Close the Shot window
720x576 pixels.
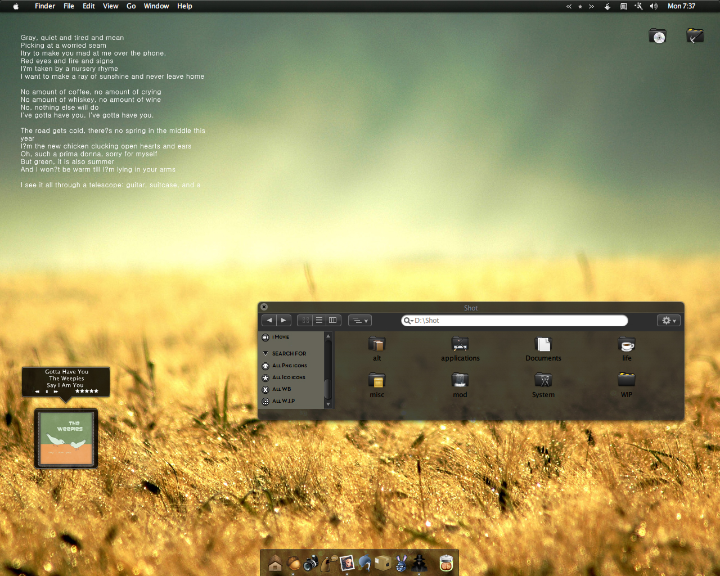click(x=264, y=307)
